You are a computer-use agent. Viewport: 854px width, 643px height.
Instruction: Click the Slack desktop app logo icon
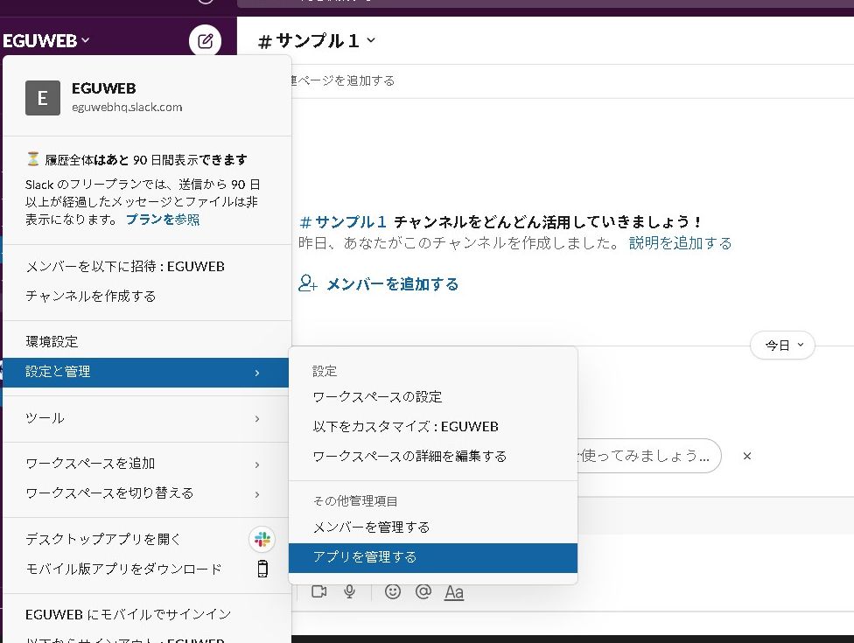tap(262, 540)
